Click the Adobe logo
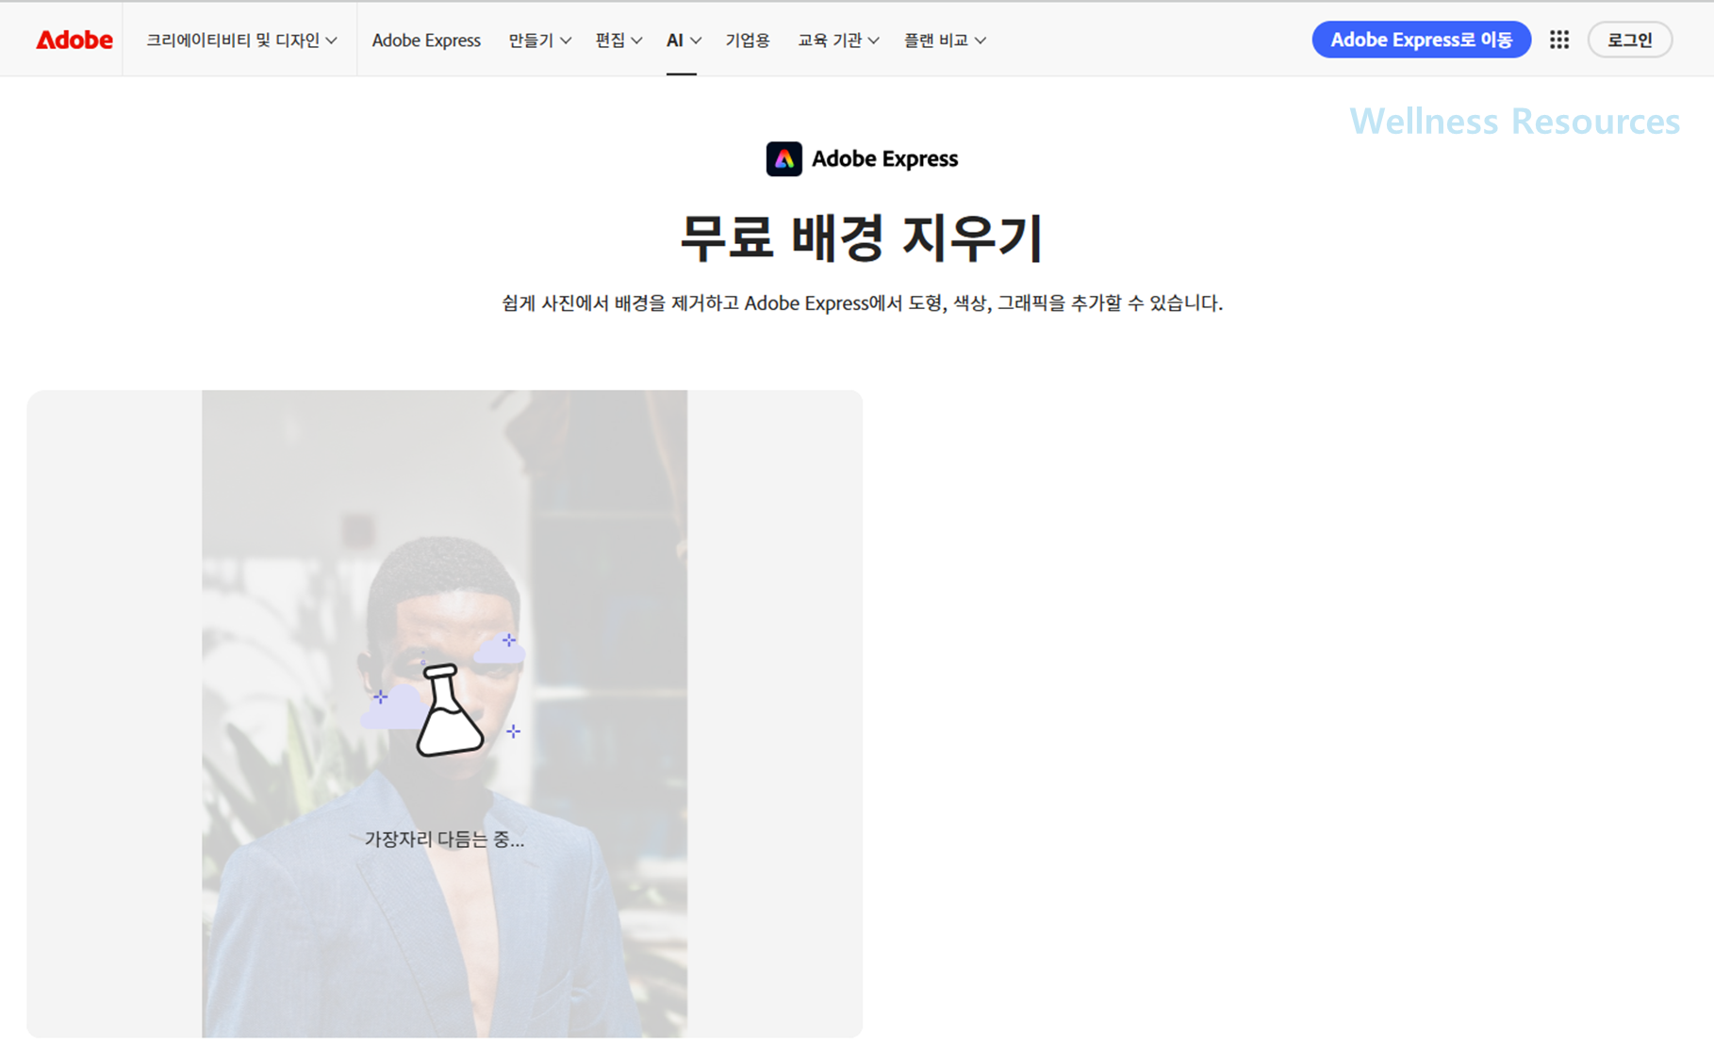 pos(74,40)
